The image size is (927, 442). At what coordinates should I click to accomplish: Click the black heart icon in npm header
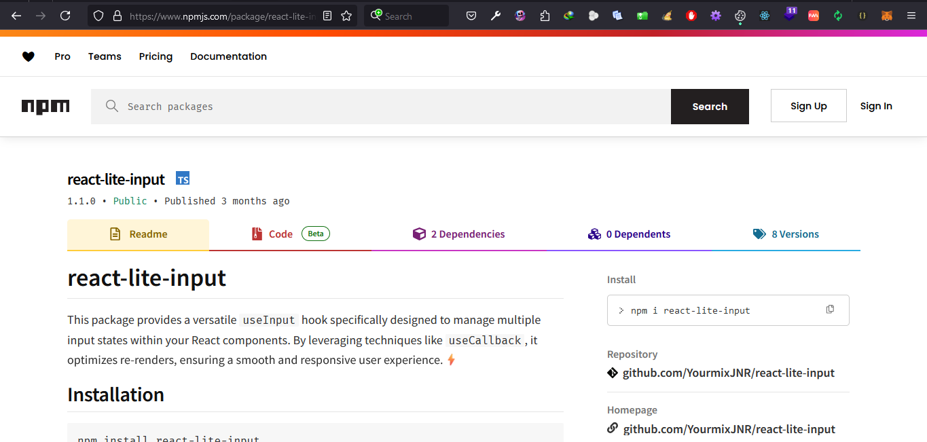click(x=28, y=56)
